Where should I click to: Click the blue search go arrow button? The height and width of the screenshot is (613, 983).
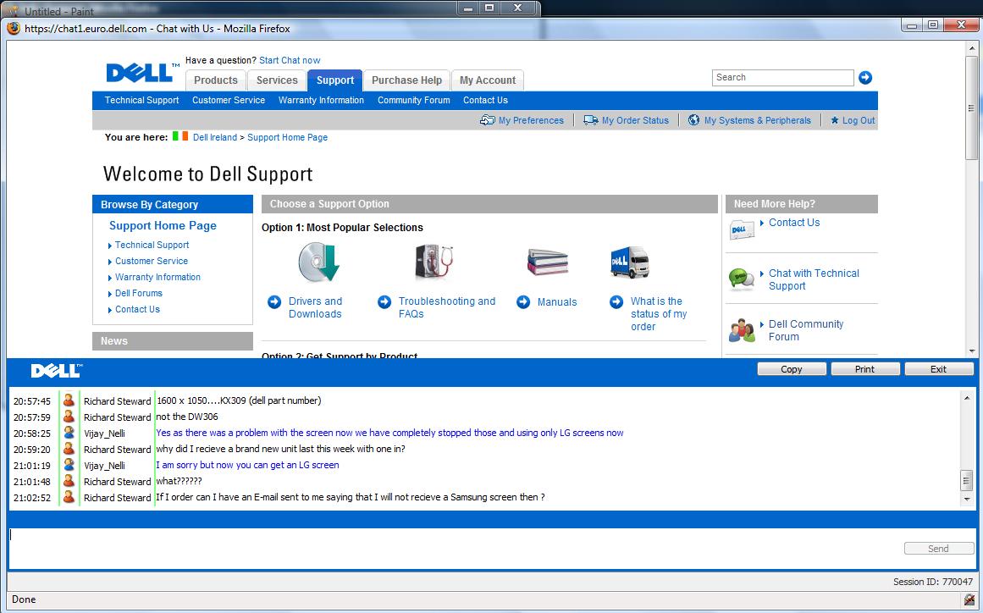tap(865, 78)
